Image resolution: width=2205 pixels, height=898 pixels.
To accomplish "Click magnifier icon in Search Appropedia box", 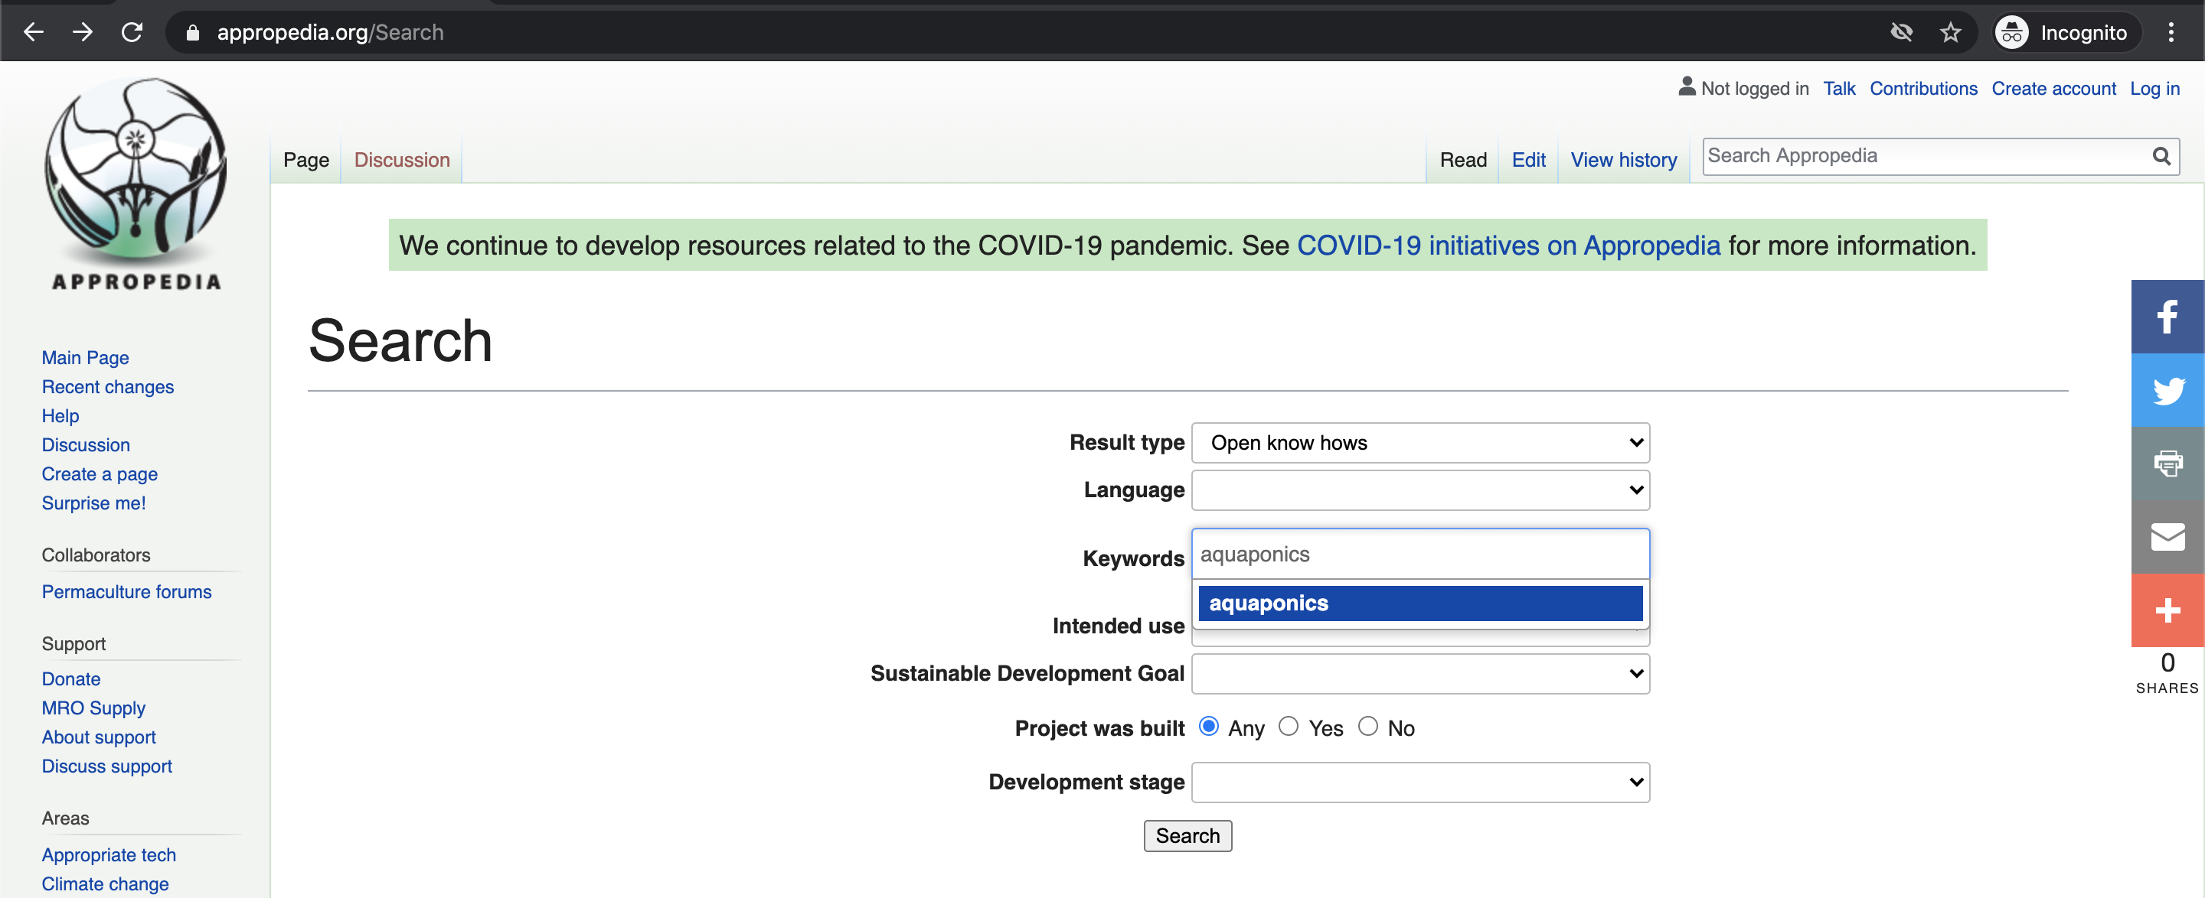I will coord(2161,157).
